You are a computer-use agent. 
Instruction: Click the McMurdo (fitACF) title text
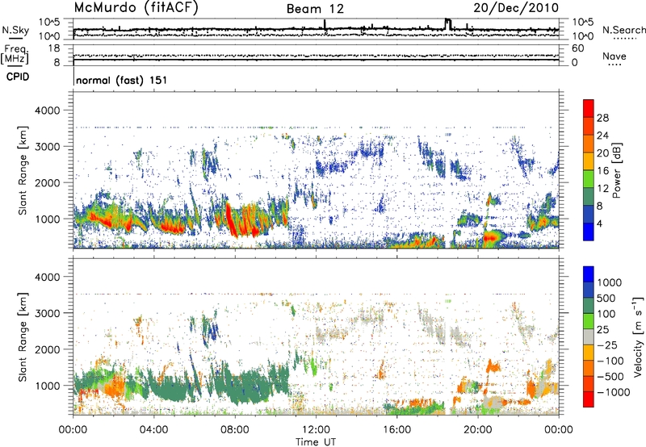point(136,8)
